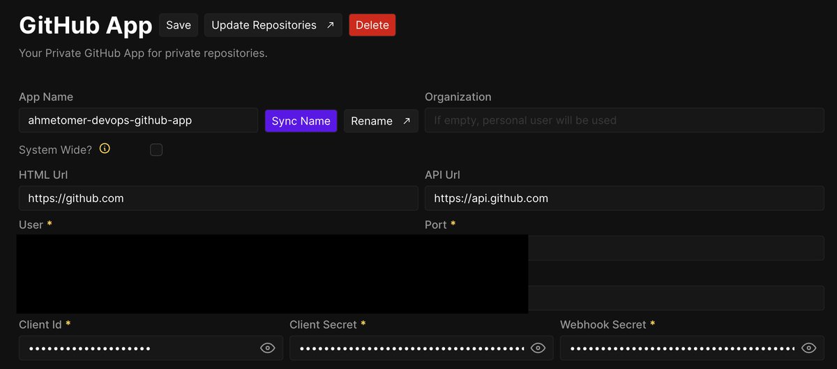This screenshot has width=837, height=369.
Task: Click the 'System Wide?' label
Action: 55,150
